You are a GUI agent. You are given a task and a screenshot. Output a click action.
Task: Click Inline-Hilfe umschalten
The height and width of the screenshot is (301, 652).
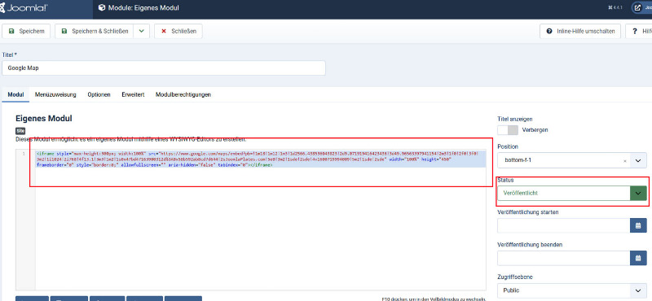coord(580,31)
